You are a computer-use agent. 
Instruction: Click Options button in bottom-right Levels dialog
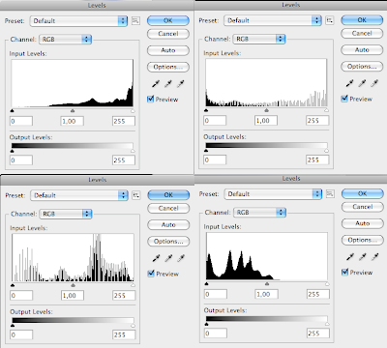click(x=363, y=240)
